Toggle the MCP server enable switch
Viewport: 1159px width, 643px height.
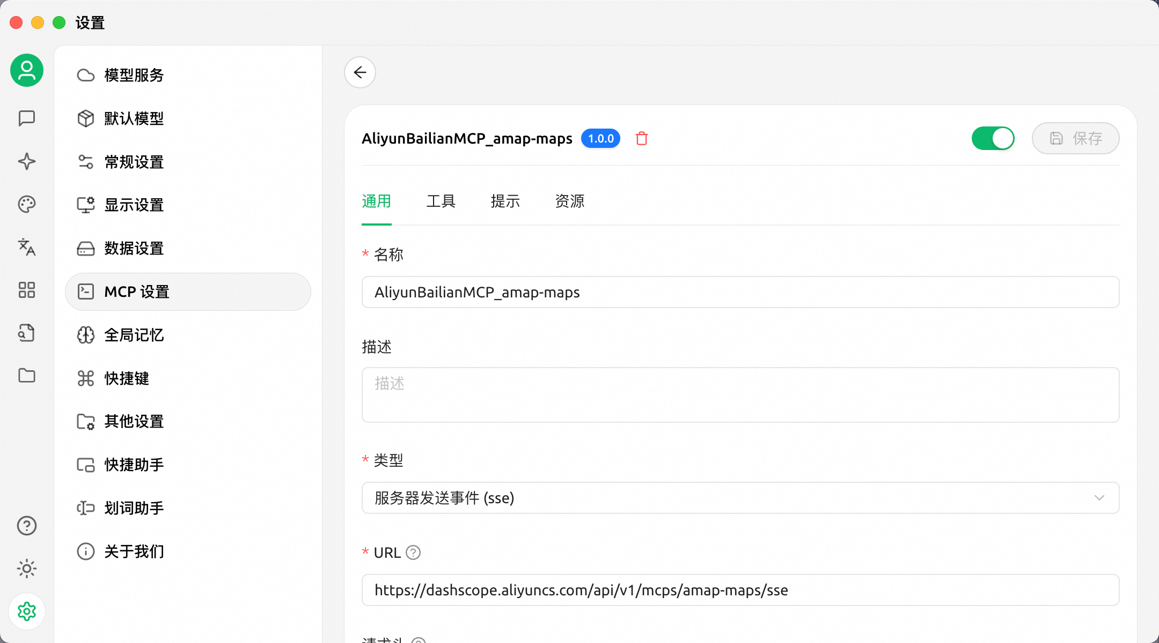[x=993, y=138]
